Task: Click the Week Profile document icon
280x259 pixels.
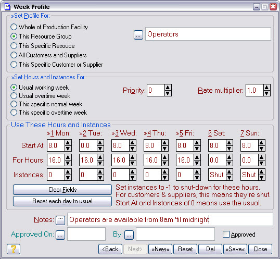Action: coord(7,7)
